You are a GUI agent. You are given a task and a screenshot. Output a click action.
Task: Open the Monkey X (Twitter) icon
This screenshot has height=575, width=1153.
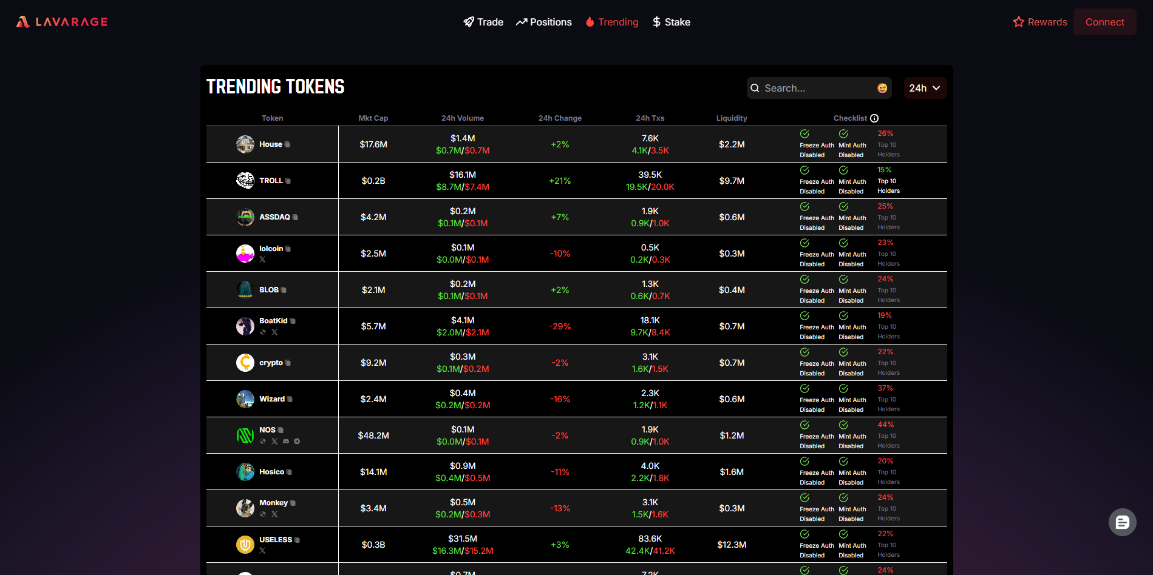tap(274, 514)
